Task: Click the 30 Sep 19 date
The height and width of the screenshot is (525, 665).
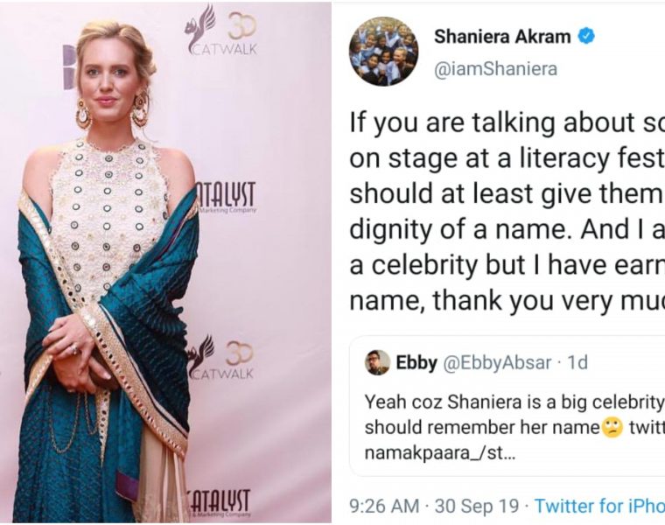Action: 477,506
